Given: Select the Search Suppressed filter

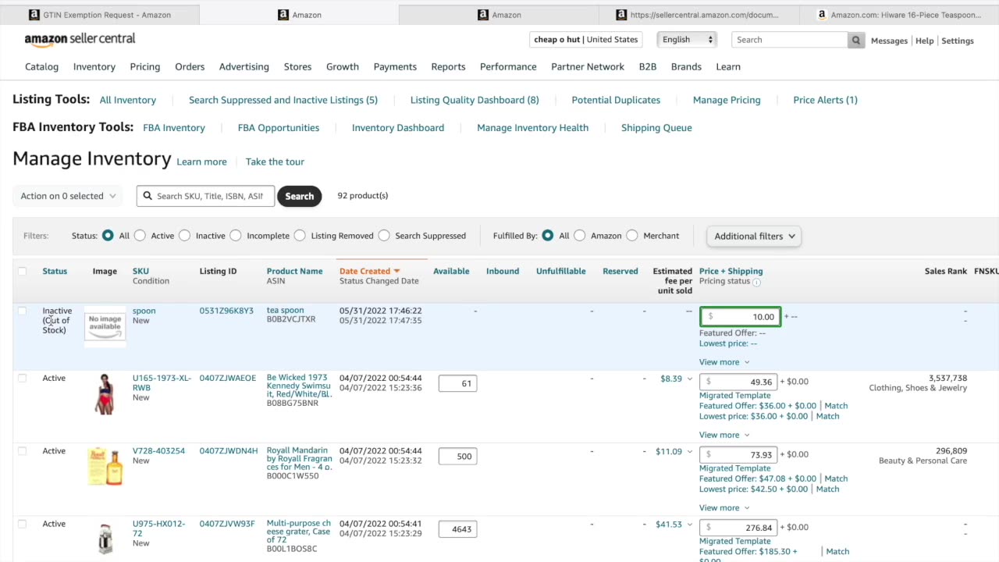Looking at the screenshot, I should tap(384, 236).
